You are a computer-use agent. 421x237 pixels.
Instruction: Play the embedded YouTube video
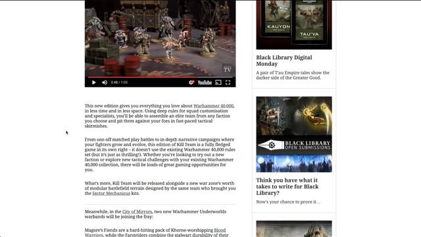(93, 82)
